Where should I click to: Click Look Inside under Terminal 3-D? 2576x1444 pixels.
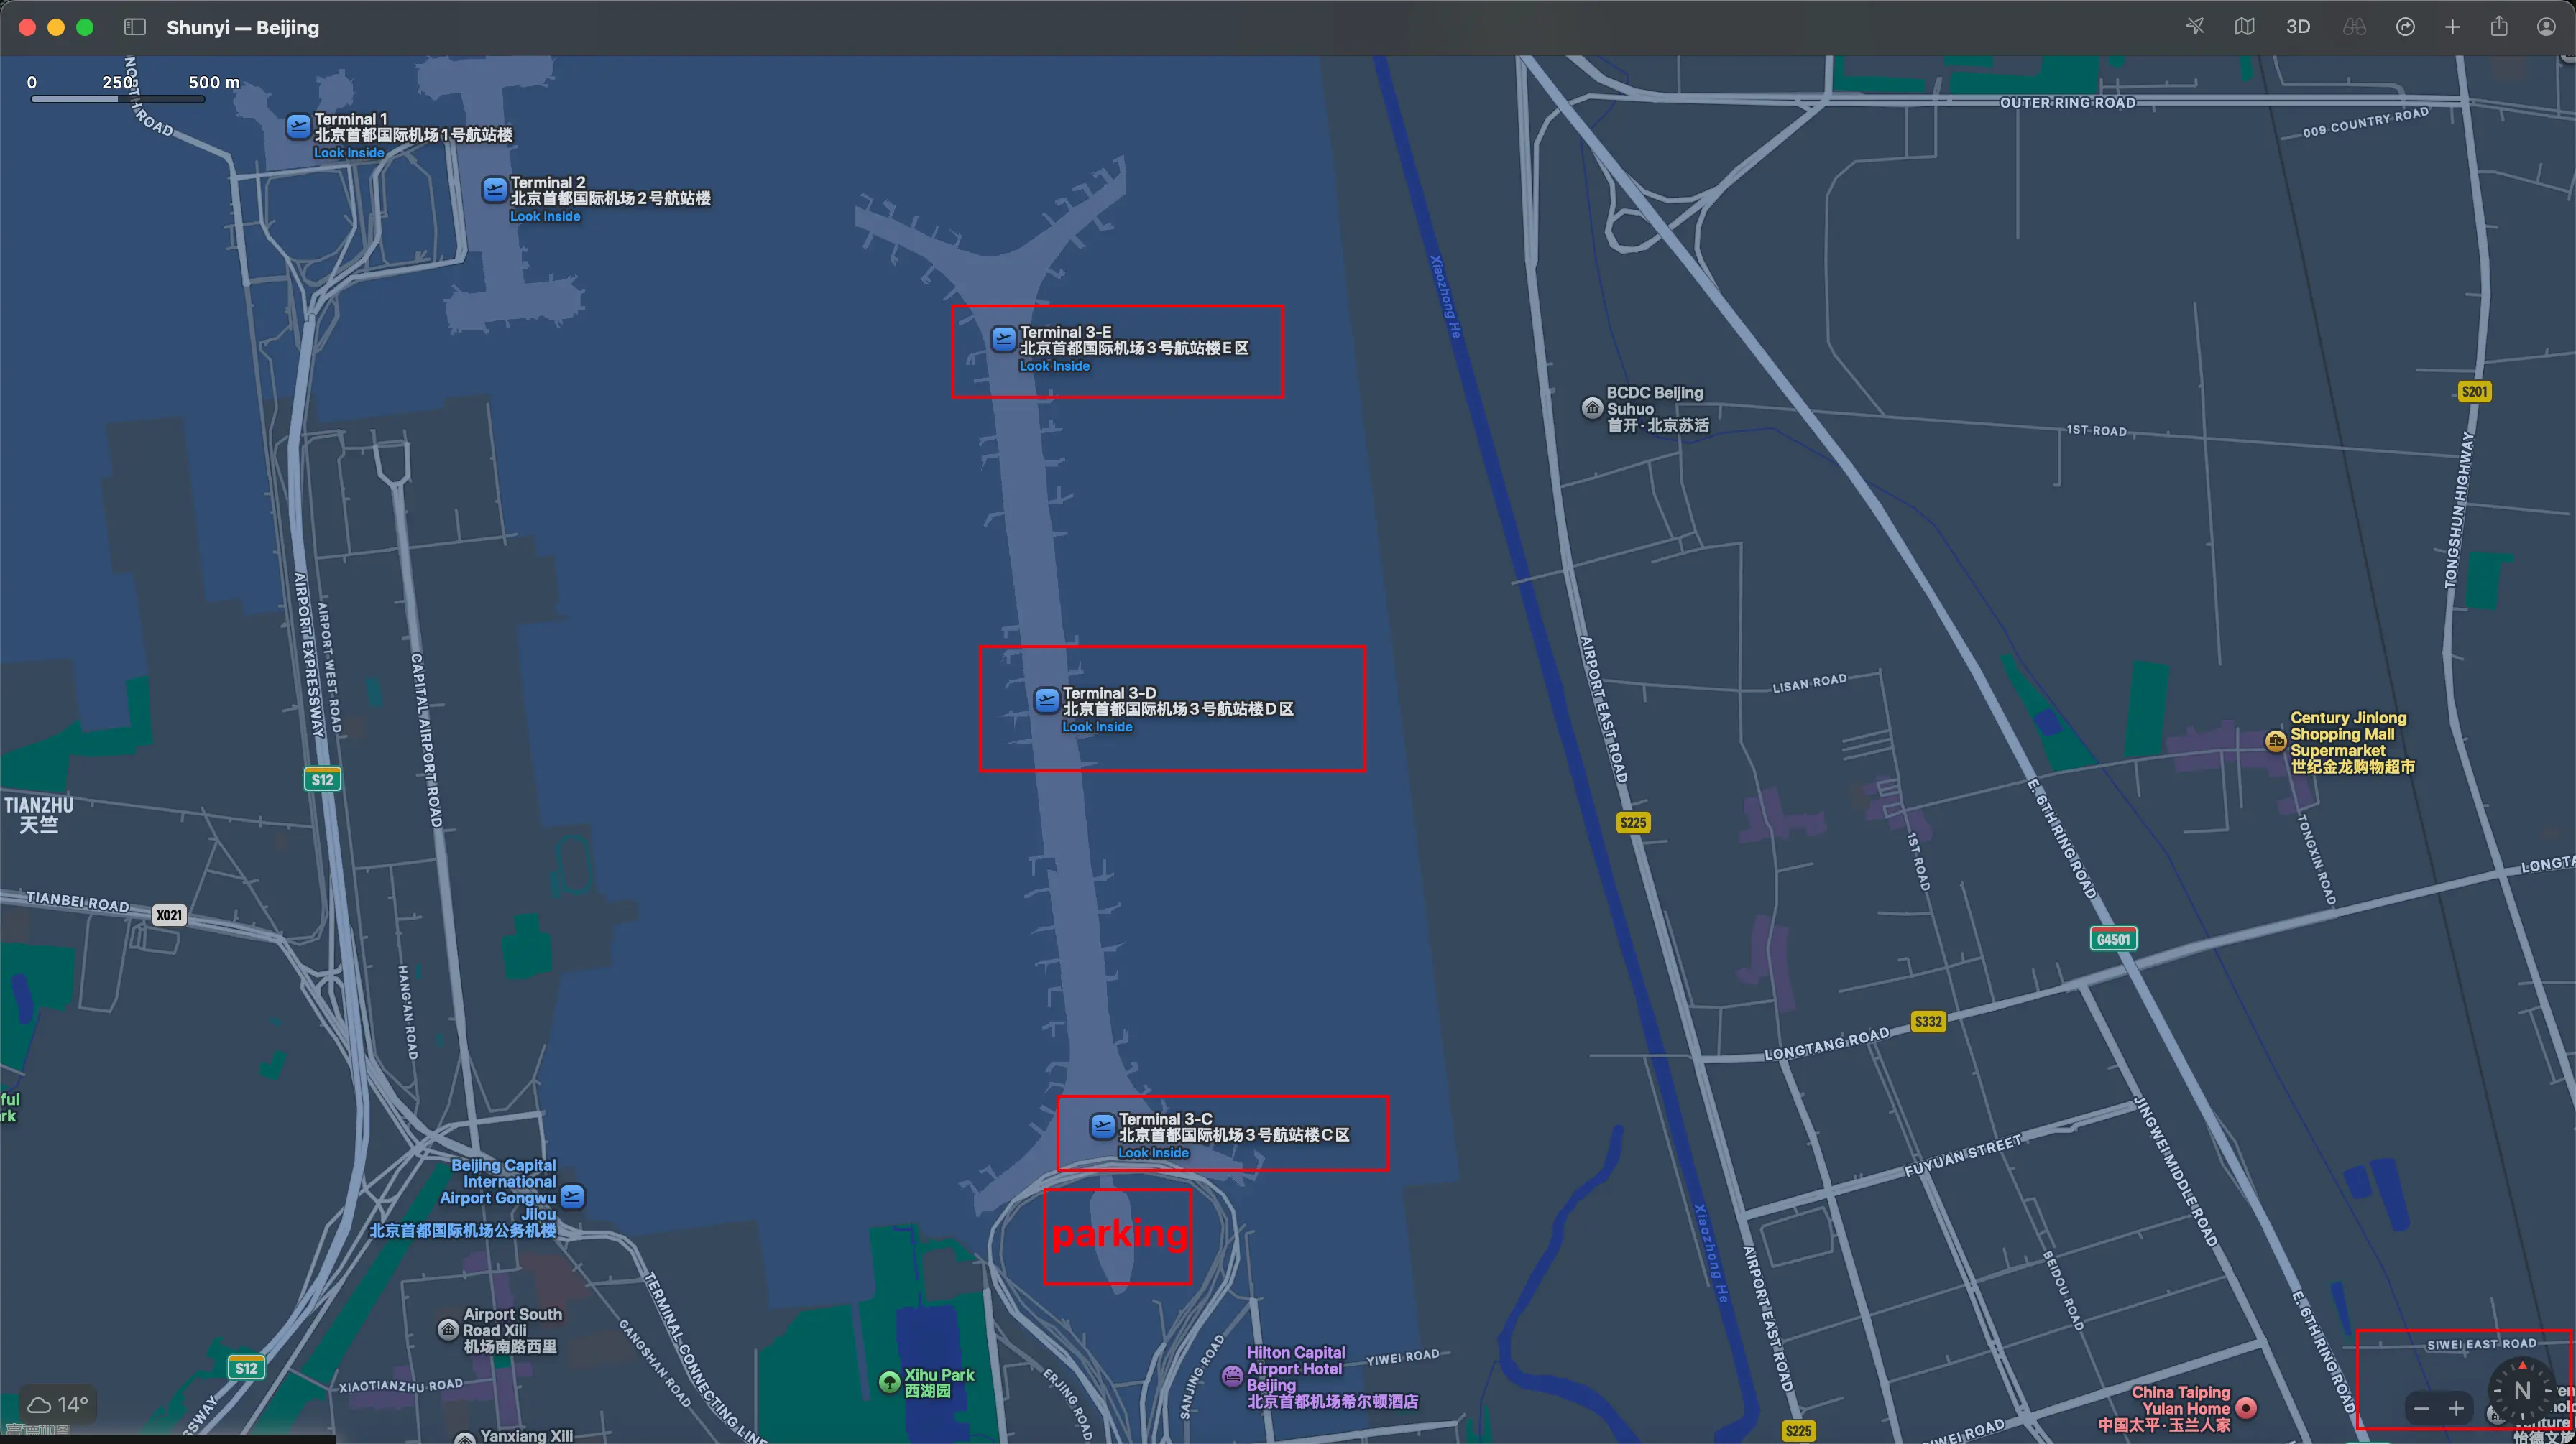[x=1097, y=726]
